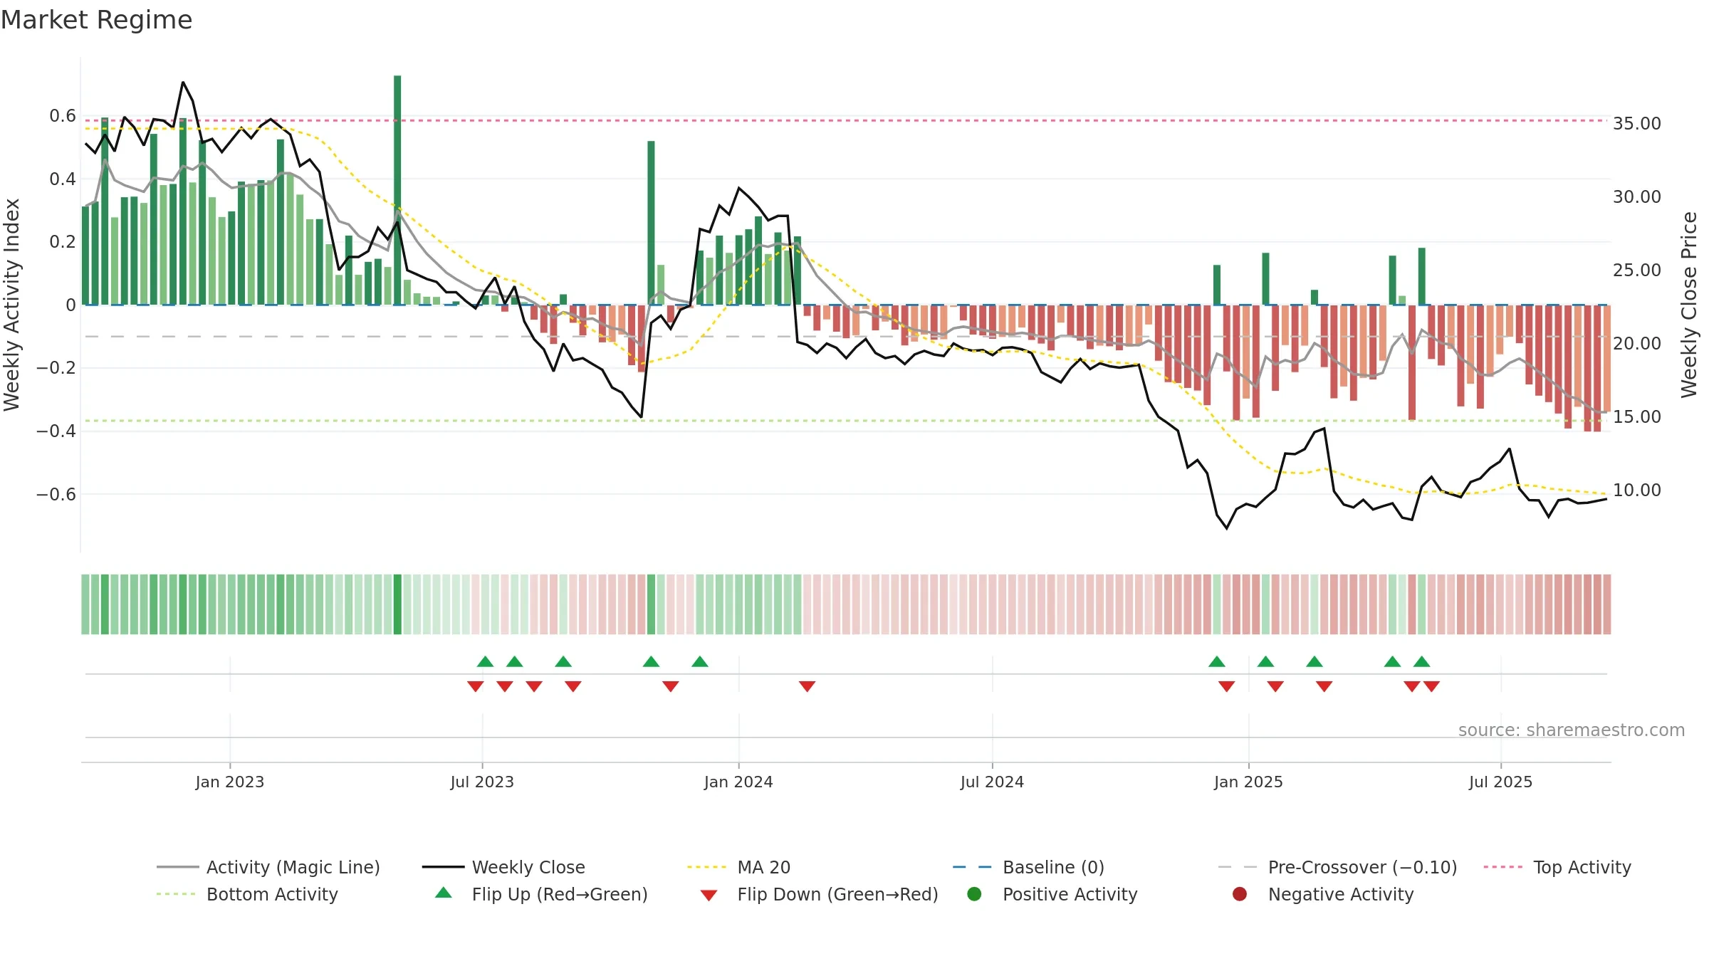Image resolution: width=1709 pixels, height=961 pixels.
Task: Click the red Flip Down triangle in the legend
Action: point(709,896)
